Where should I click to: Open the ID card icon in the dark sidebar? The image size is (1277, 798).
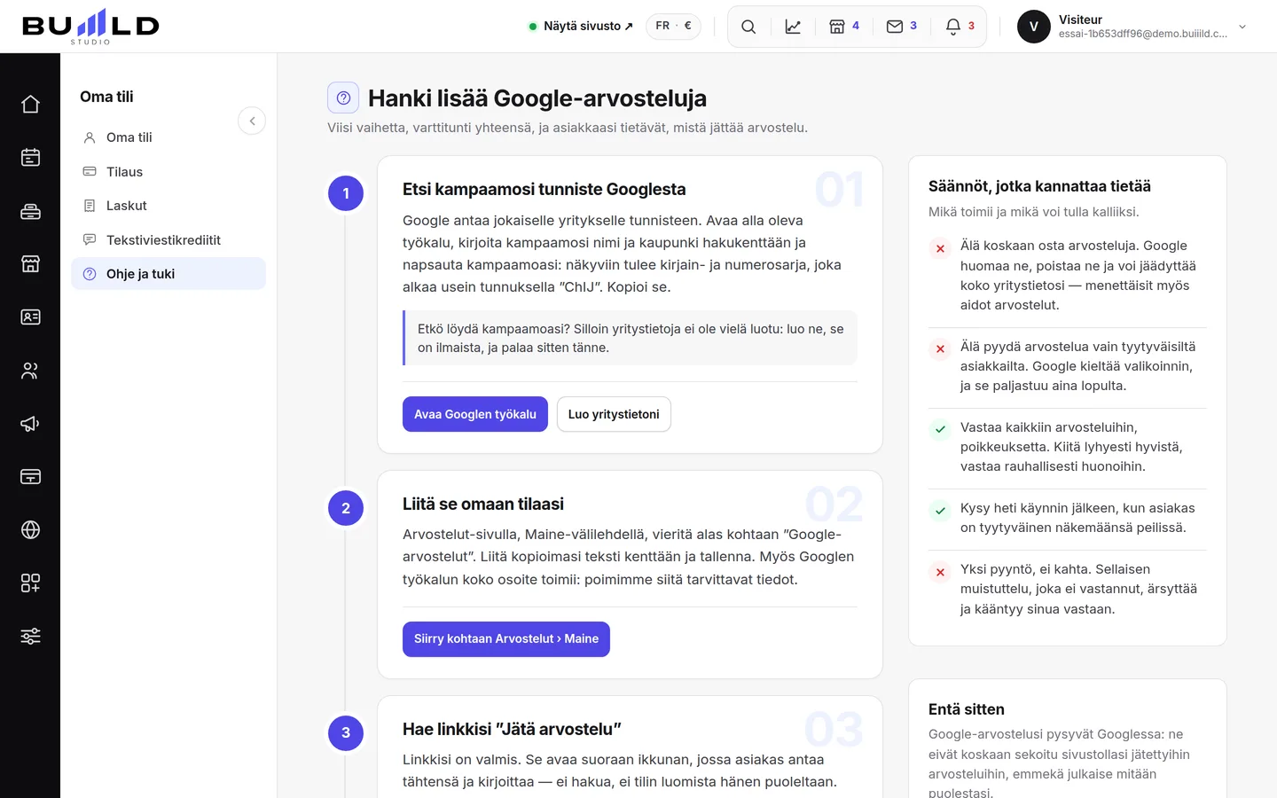pyautogui.click(x=30, y=317)
